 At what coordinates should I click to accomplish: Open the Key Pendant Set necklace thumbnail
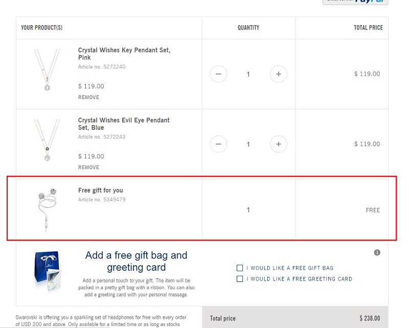tap(47, 70)
